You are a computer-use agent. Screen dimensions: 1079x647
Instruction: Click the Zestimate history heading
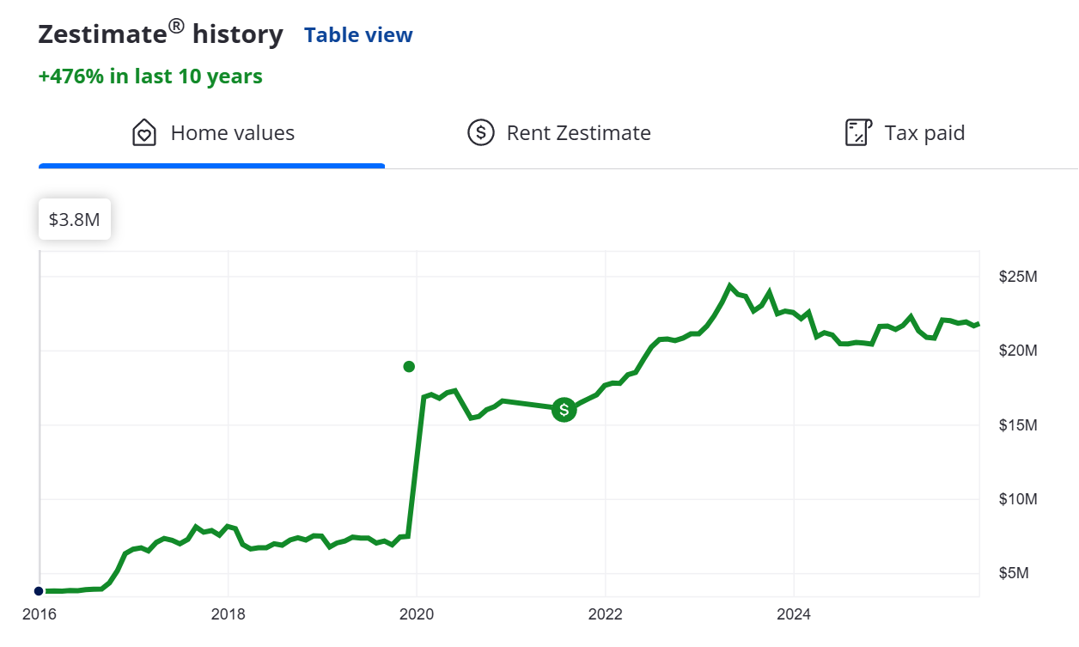[161, 34]
